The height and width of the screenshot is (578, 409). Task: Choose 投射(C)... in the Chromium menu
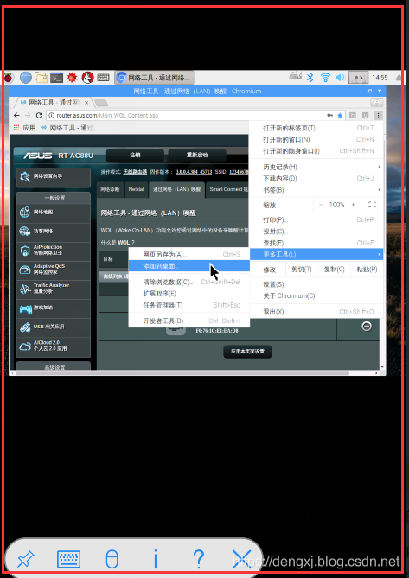pyautogui.click(x=316, y=232)
